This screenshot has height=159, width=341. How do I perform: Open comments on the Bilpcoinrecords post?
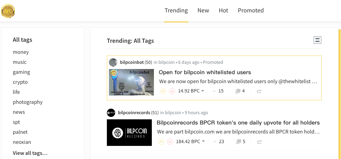(x=240, y=141)
